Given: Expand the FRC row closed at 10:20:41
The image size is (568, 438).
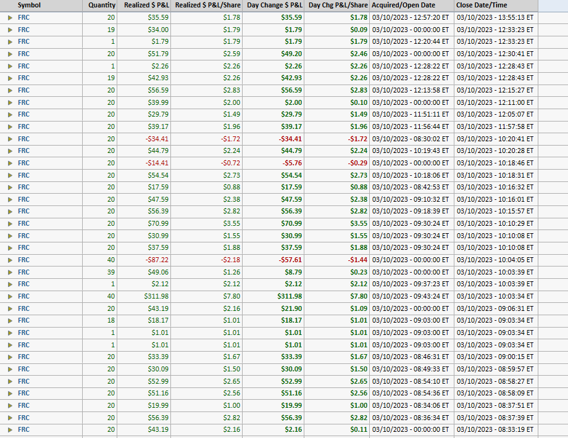Looking at the screenshot, I should coord(10,139).
